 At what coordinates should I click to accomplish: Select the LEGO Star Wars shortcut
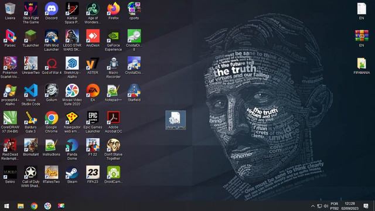tap(72, 40)
